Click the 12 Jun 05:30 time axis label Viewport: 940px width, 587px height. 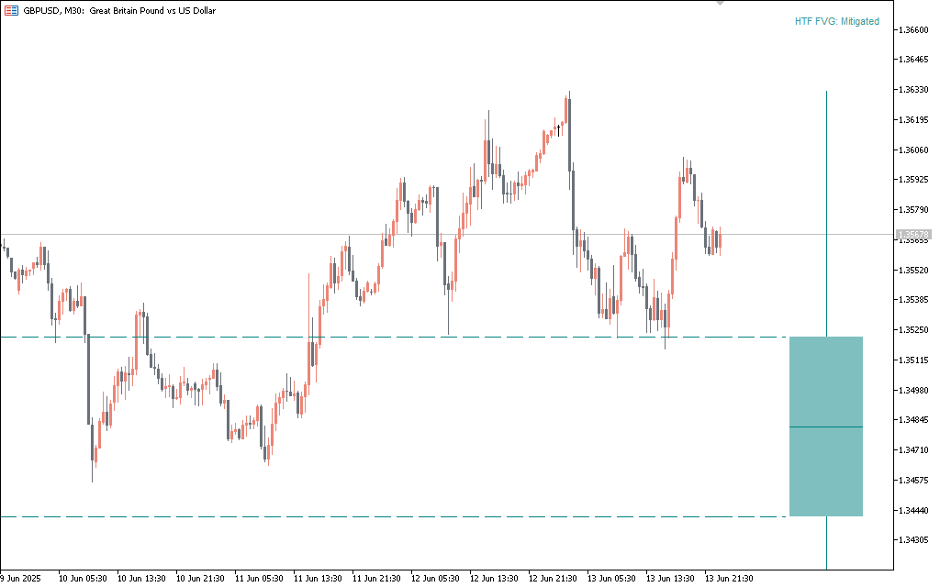(x=435, y=579)
